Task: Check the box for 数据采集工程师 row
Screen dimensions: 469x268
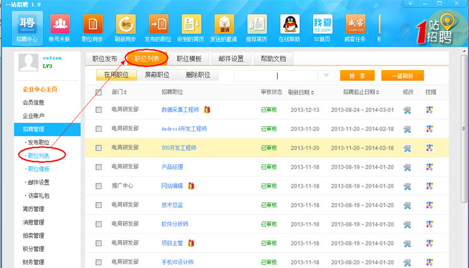Action: point(98,110)
